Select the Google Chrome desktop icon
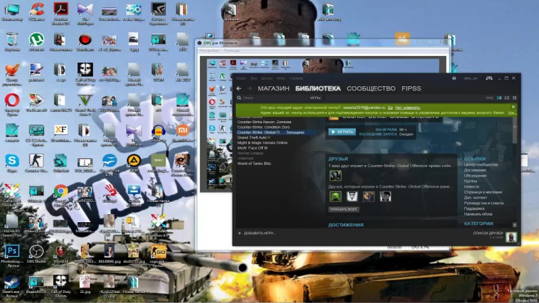Image resolution: width=539 pixels, height=303 pixels. (61, 195)
